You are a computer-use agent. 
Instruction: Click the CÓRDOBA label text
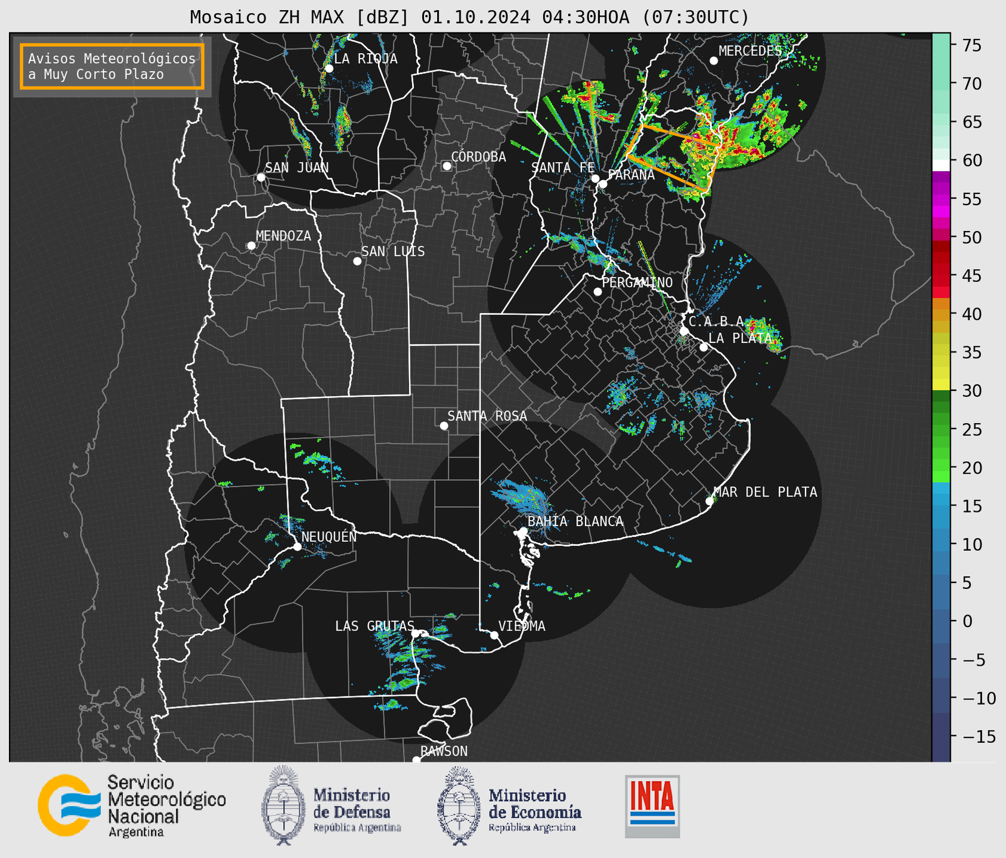coord(479,157)
